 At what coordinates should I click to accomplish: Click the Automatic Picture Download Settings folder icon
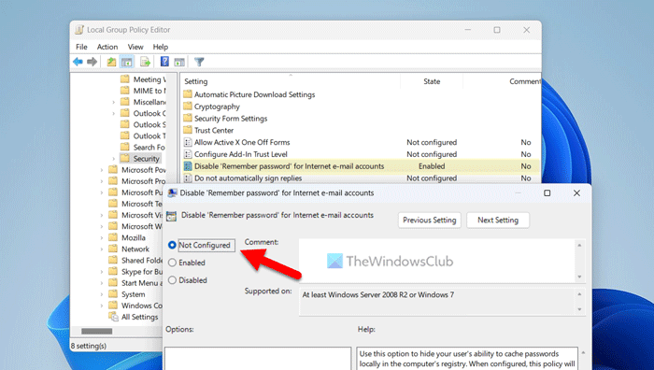188,94
